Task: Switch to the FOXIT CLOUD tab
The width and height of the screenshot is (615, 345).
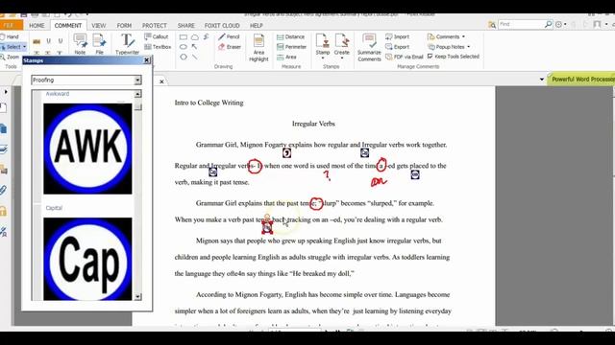Action: (222, 26)
